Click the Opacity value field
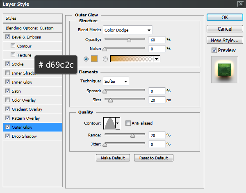Screen dimensions: 246x193 pyautogui.click(x=157, y=40)
